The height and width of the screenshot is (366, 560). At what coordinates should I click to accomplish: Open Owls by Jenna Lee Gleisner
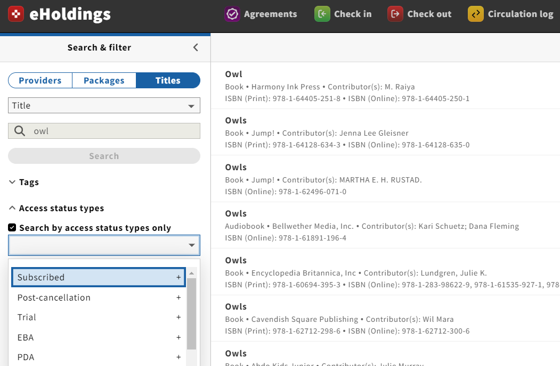[x=236, y=121]
